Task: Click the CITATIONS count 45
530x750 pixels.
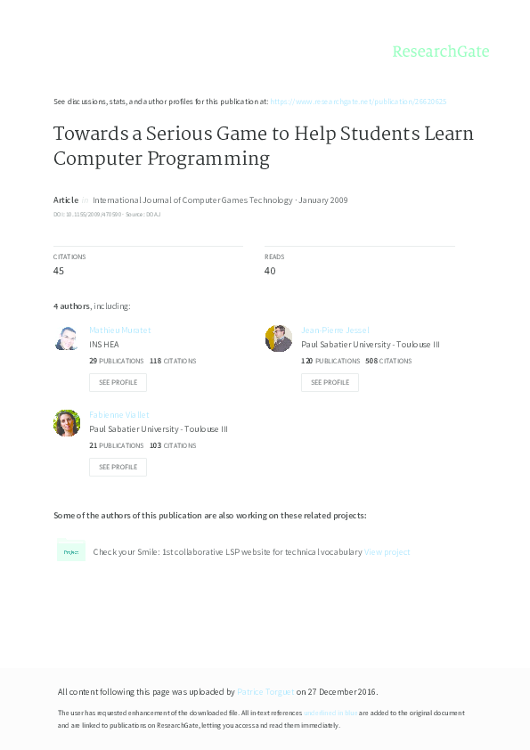Action: point(59,270)
